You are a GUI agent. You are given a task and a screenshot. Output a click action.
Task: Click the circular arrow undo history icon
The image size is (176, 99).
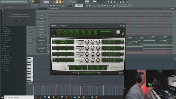[109, 2]
